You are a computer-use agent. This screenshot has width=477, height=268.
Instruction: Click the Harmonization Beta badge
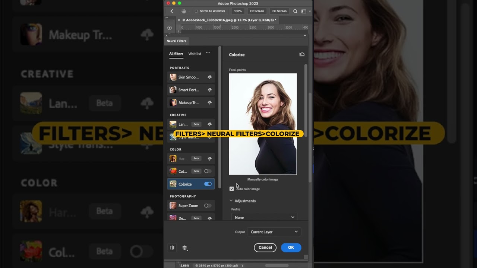196,159
